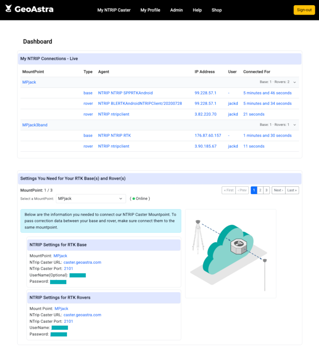Click the Sign-out button
319x347 pixels.
304,10
